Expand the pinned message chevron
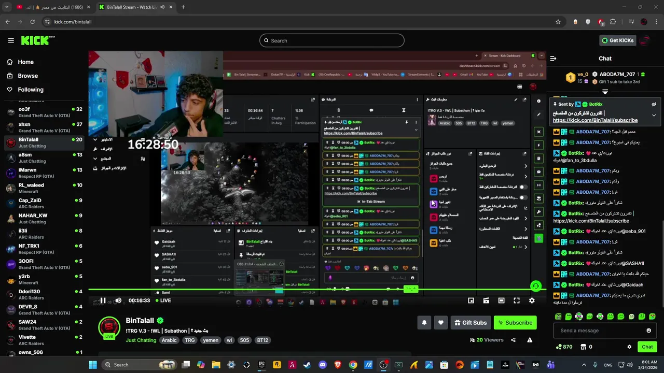The width and height of the screenshot is (664, 373). pyautogui.click(x=654, y=115)
